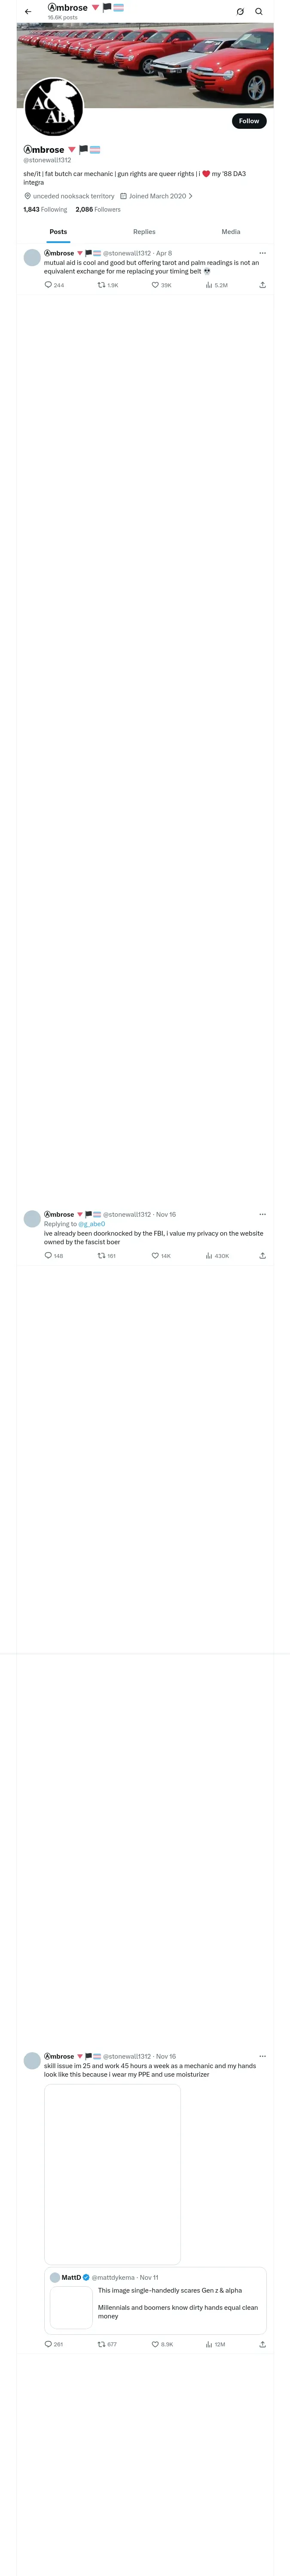Like the mutual aid tarot post
The image size is (290, 2576).
(161, 285)
